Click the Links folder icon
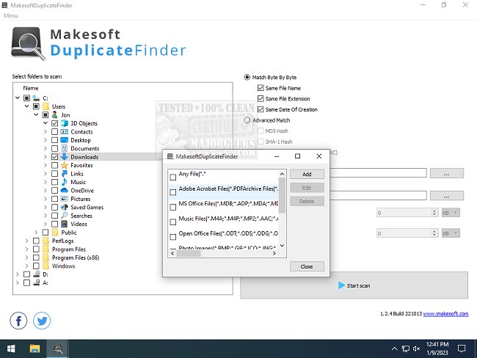 [x=64, y=174]
